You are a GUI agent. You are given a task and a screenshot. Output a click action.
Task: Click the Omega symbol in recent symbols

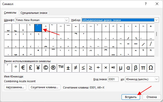(x=151, y=68)
